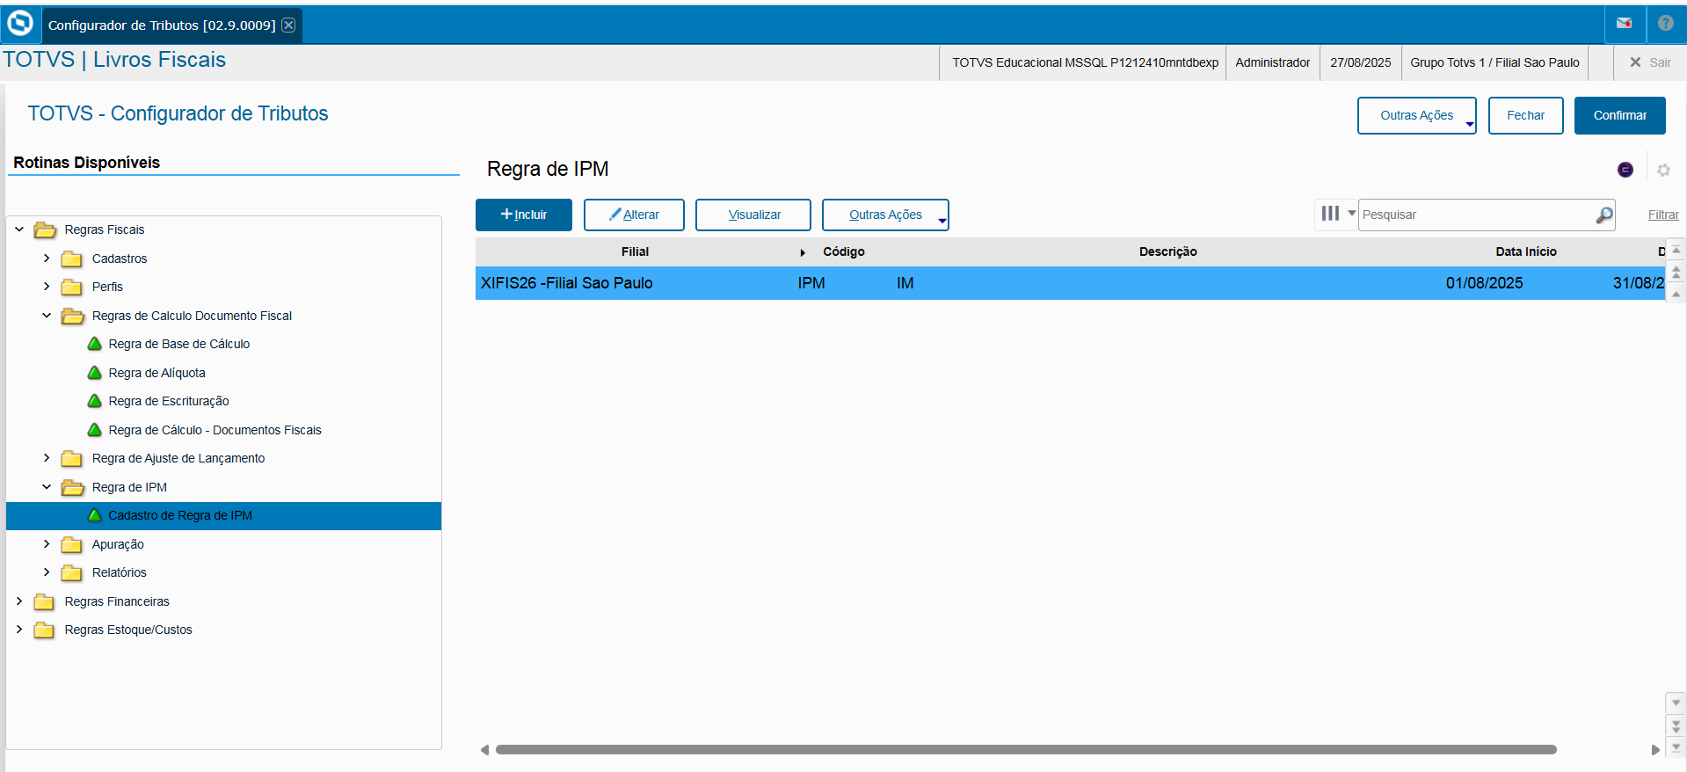Sort by the Código column header

[x=844, y=251]
